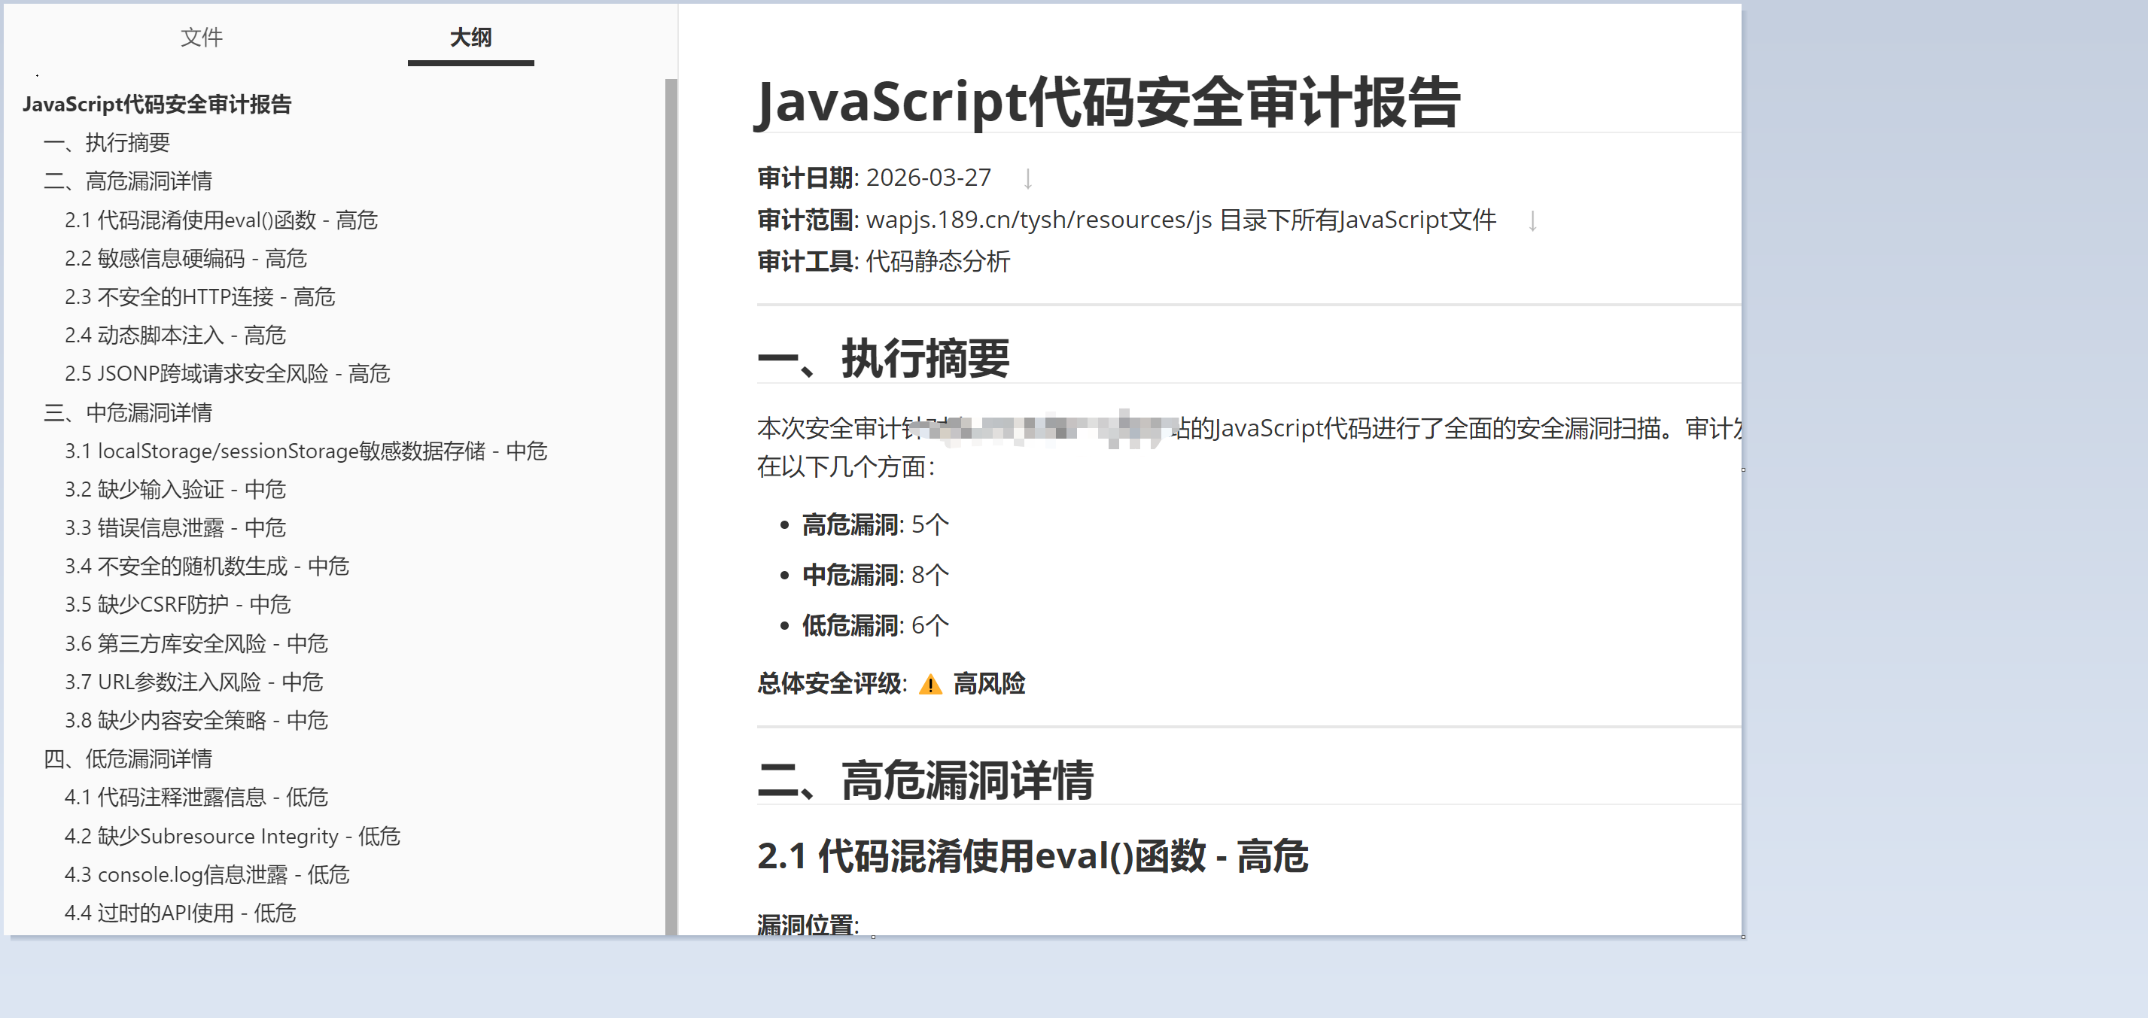Image resolution: width=2148 pixels, height=1018 pixels.
Task: Click the line-break arrow after audit date
Action: [1027, 178]
